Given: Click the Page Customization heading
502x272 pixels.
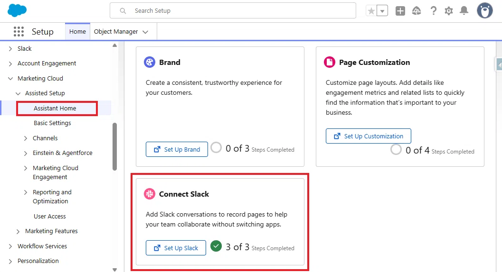Looking at the screenshot, I should click(375, 63).
